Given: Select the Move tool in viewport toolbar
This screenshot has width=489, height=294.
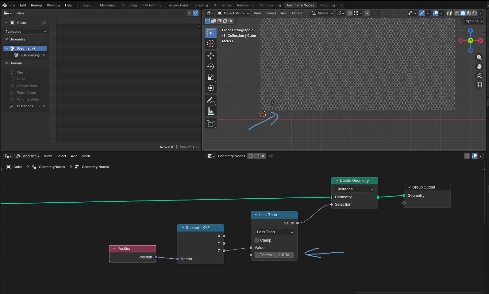Looking at the screenshot, I should pos(210,55).
